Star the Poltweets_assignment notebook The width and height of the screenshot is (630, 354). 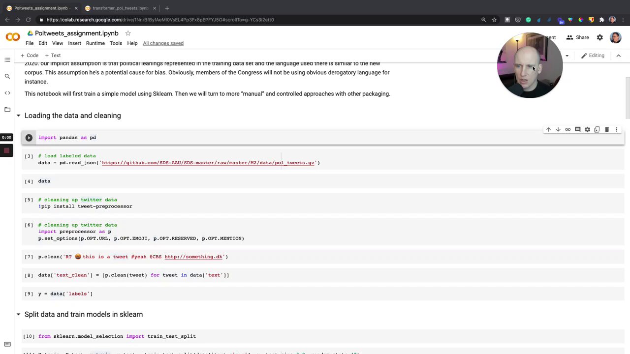click(x=128, y=33)
